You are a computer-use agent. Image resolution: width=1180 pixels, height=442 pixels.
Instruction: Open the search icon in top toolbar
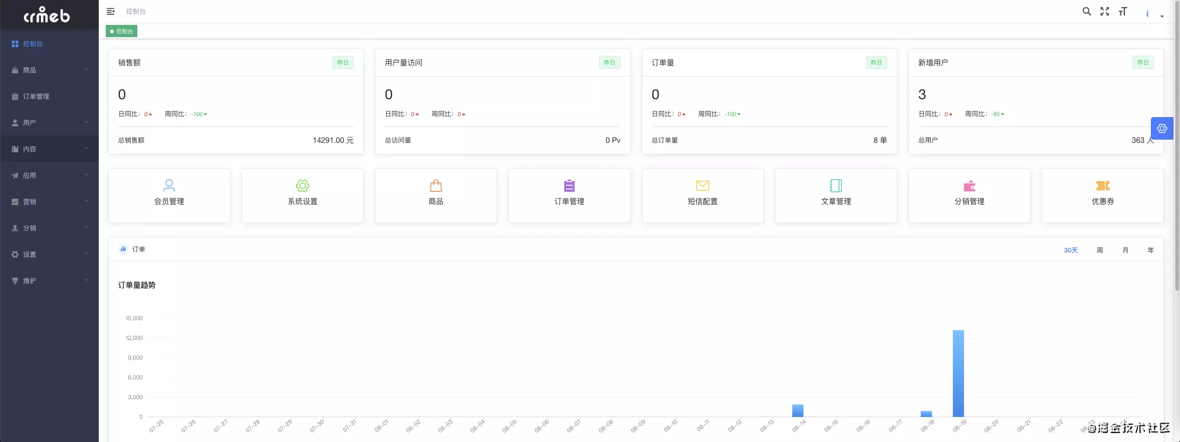1087,11
